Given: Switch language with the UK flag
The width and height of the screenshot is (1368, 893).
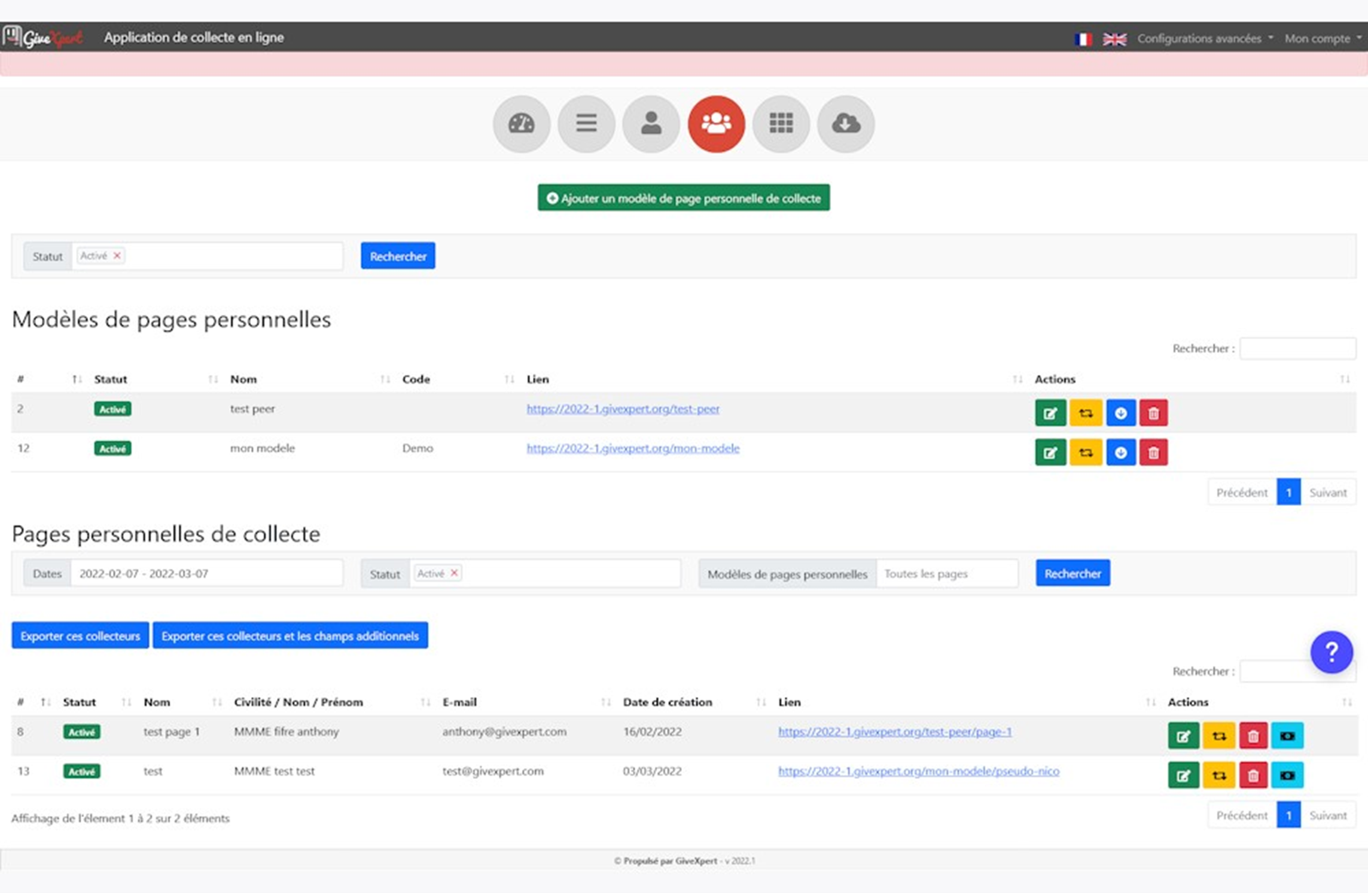Looking at the screenshot, I should pyautogui.click(x=1114, y=39).
